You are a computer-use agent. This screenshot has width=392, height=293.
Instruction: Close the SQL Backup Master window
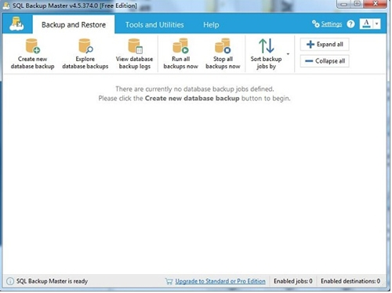(375, 4)
